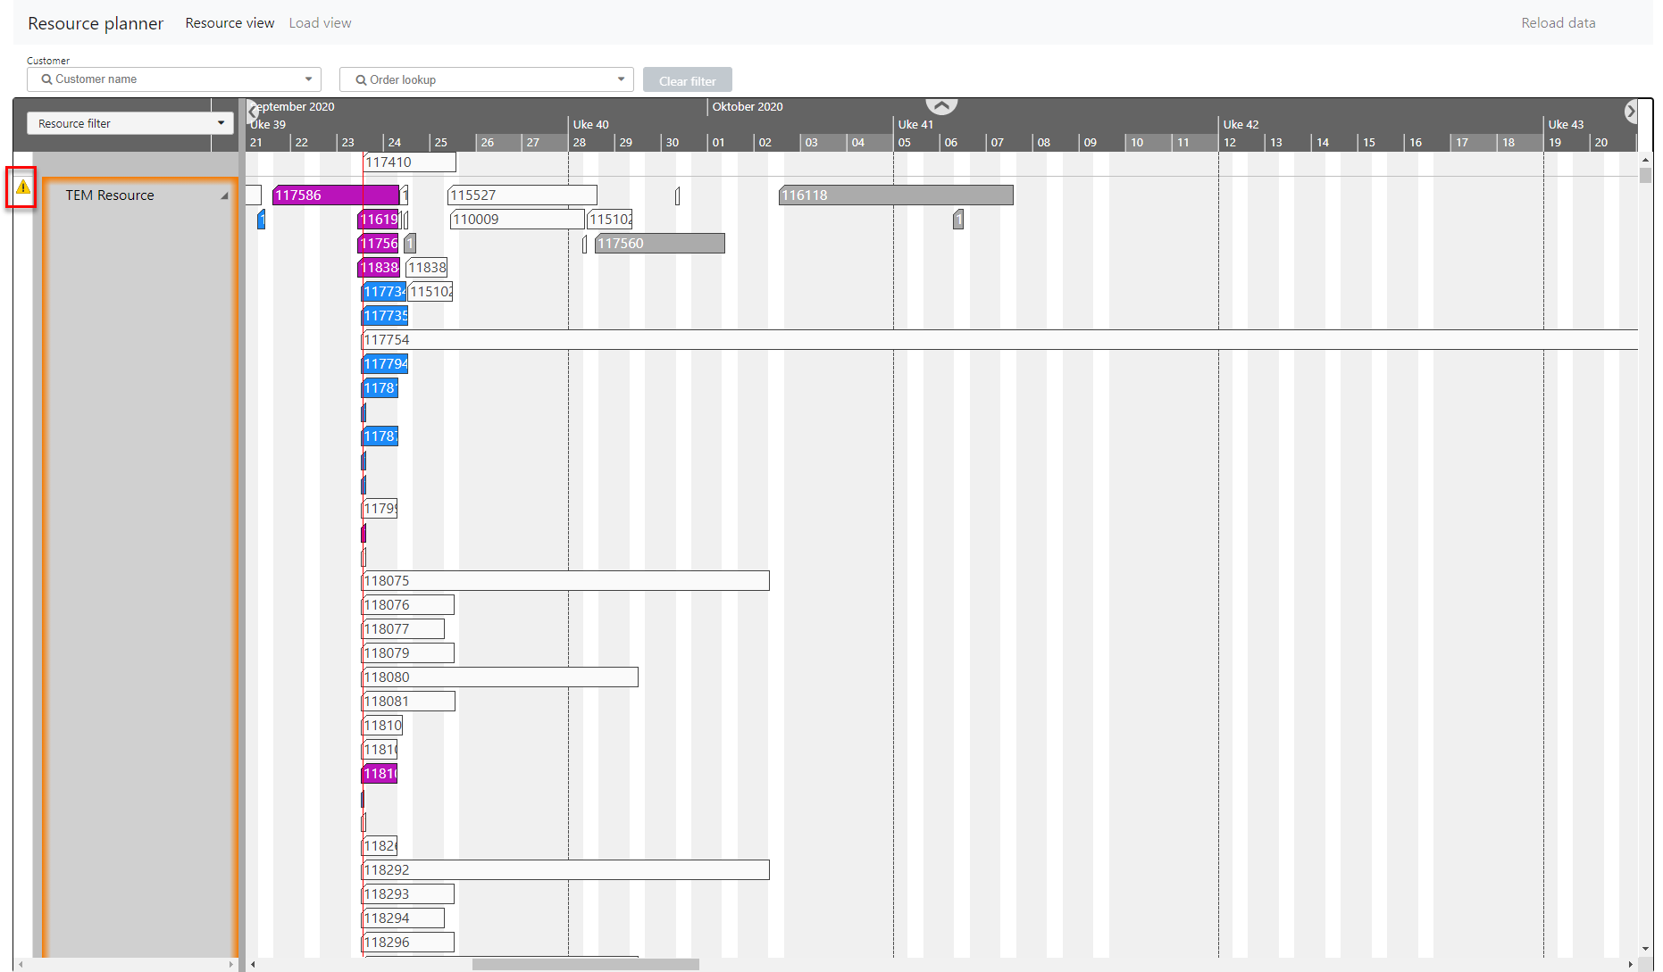Click the up chevron above Uke 41

pos(941,105)
